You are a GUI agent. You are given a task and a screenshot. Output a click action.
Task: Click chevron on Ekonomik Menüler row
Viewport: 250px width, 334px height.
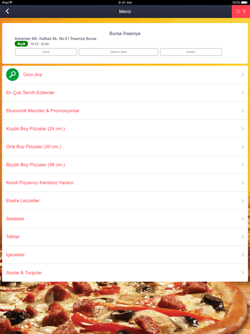[242, 110]
